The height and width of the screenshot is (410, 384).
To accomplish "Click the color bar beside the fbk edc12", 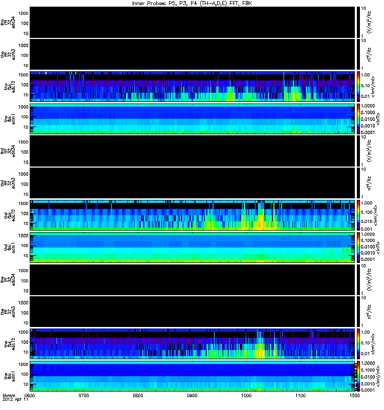I will click(358, 344).
